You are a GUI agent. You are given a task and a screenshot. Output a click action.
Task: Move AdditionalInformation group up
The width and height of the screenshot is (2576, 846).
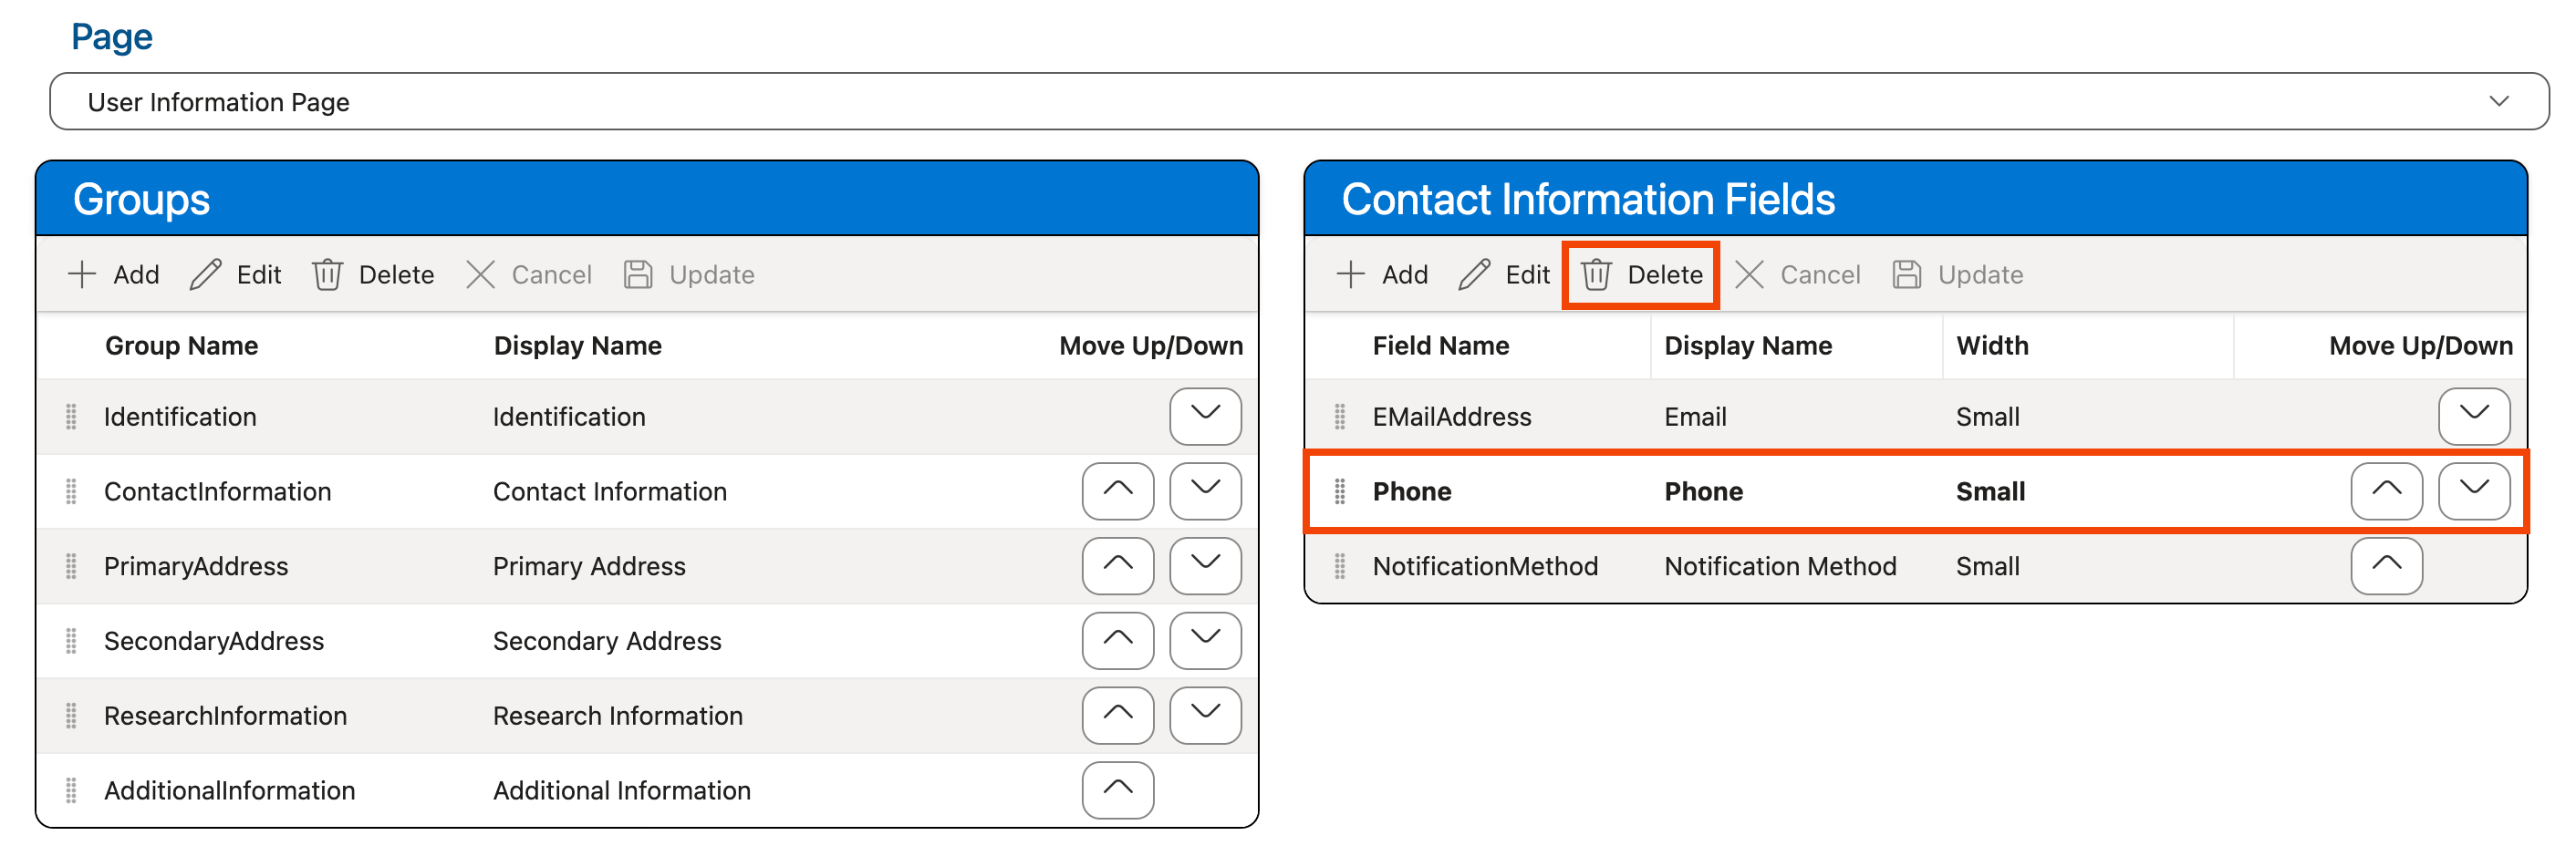pos(1117,790)
